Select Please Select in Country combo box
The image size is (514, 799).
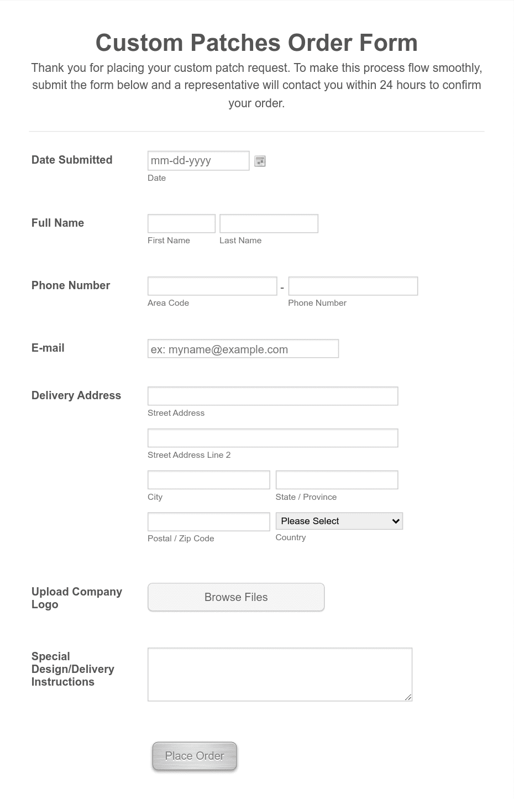[339, 521]
